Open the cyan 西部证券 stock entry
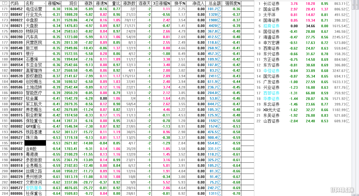Image resolution: width=359 pixels, height=196 pixels. point(271,93)
